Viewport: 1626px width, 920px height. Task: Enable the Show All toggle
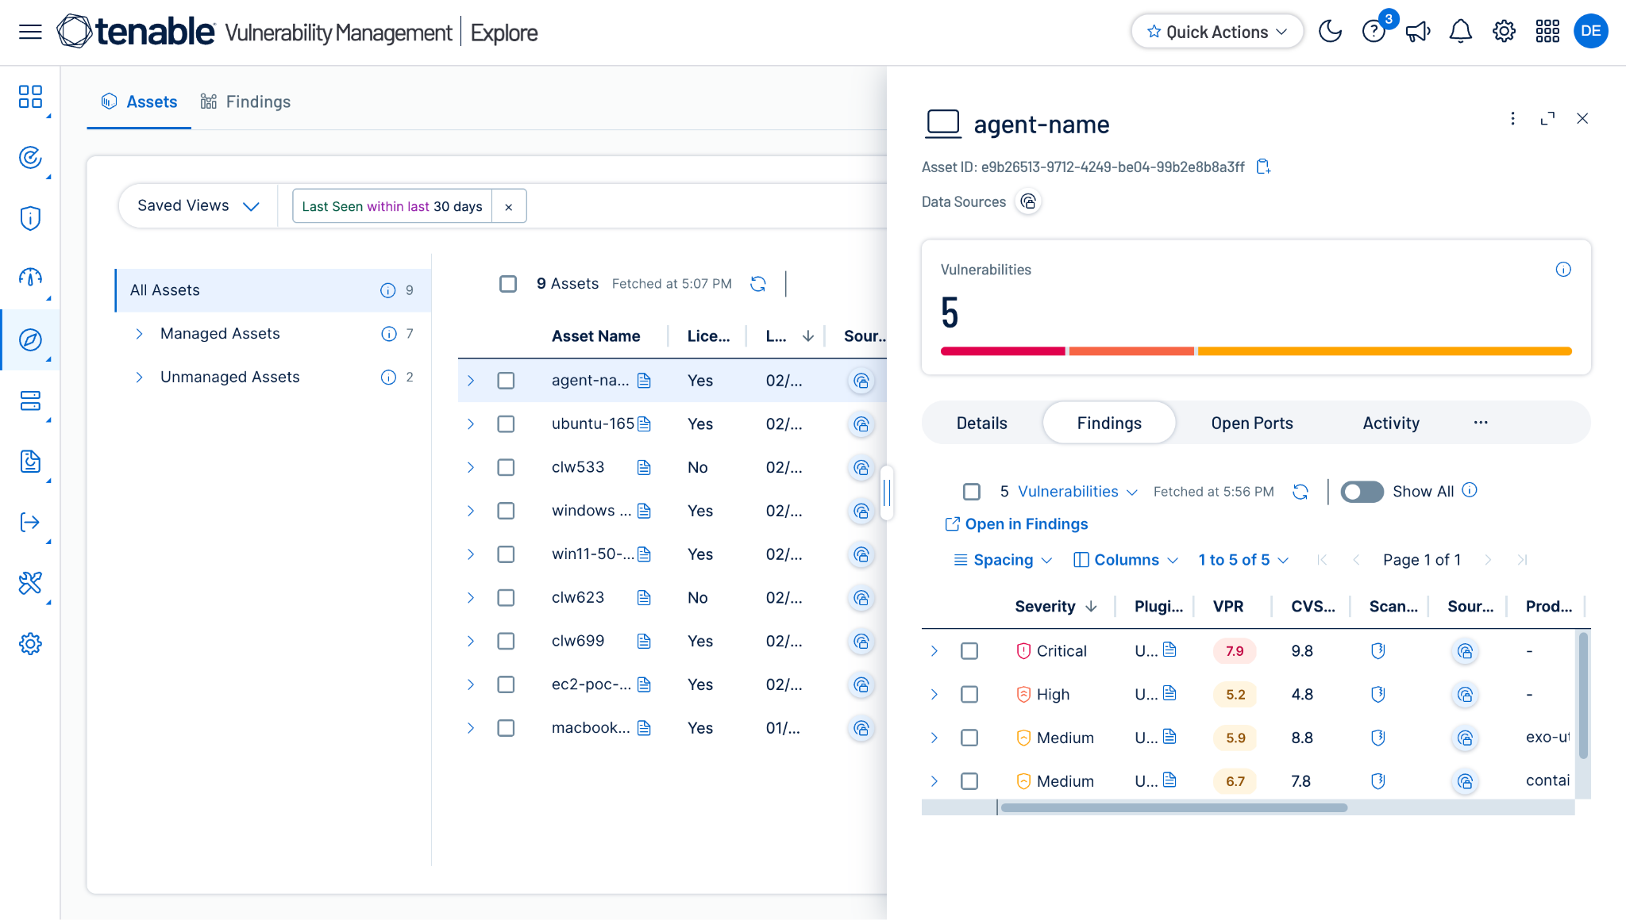tap(1362, 492)
